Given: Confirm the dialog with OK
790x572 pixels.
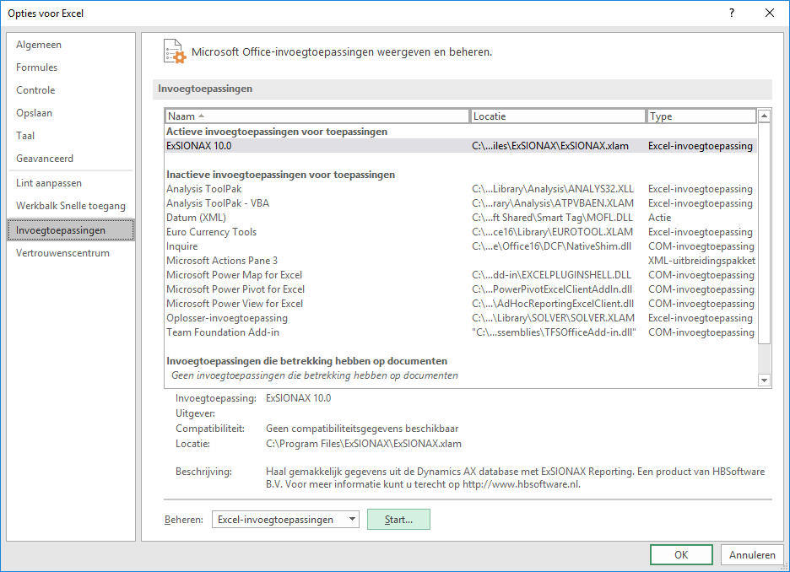Looking at the screenshot, I should click(681, 554).
